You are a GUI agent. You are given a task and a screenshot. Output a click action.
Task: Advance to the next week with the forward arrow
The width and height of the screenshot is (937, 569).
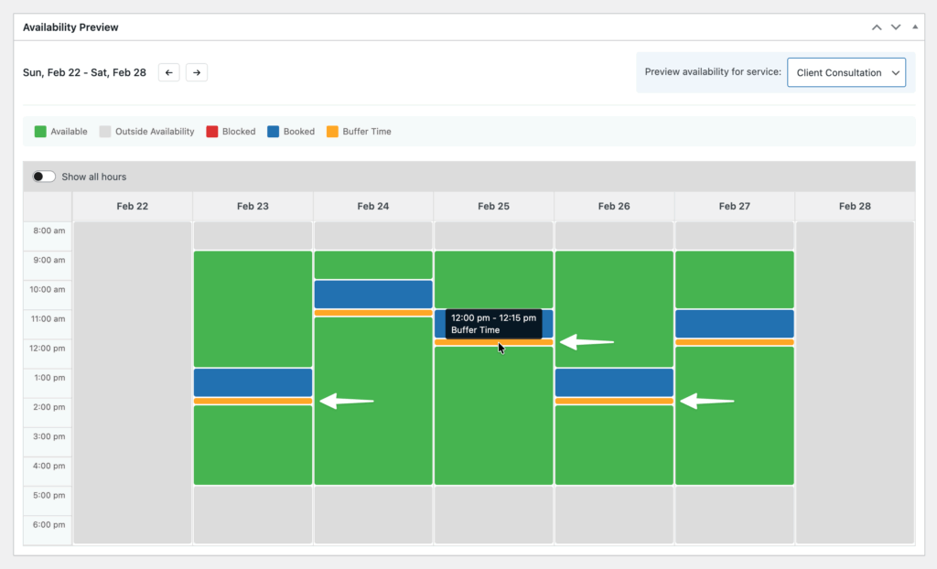click(196, 72)
